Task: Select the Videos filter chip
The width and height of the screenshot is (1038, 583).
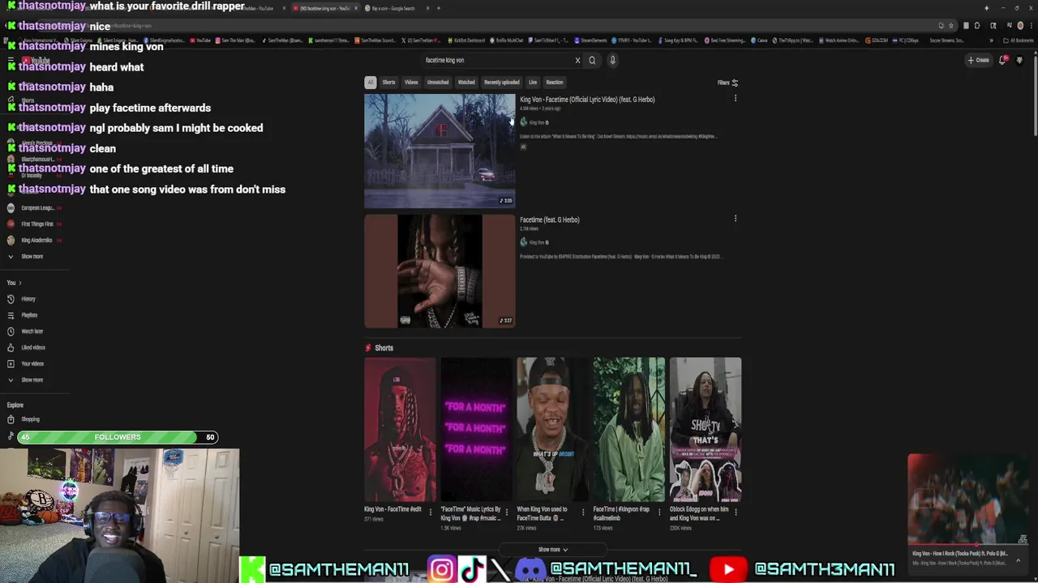Action: (x=411, y=82)
